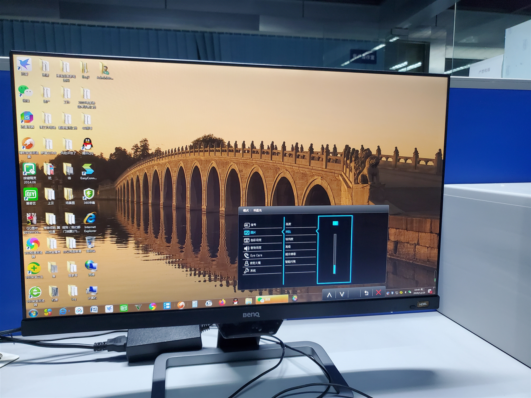Select 色彩设定 in the OSD menu

(262, 240)
